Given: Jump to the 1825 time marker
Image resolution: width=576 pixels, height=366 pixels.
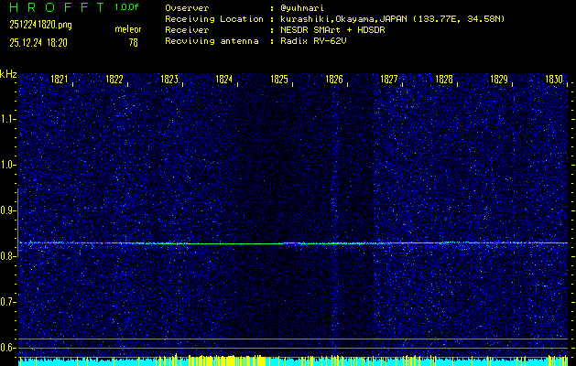Looking at the screenshot, I should pyautogui.click(x=280, y=80).
